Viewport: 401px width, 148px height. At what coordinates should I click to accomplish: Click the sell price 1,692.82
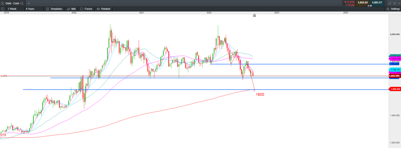pos(363,3)
